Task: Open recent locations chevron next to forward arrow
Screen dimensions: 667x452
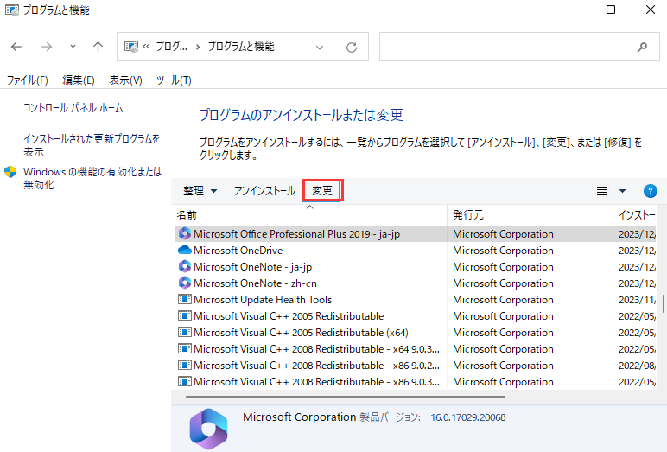Action: 73,47
